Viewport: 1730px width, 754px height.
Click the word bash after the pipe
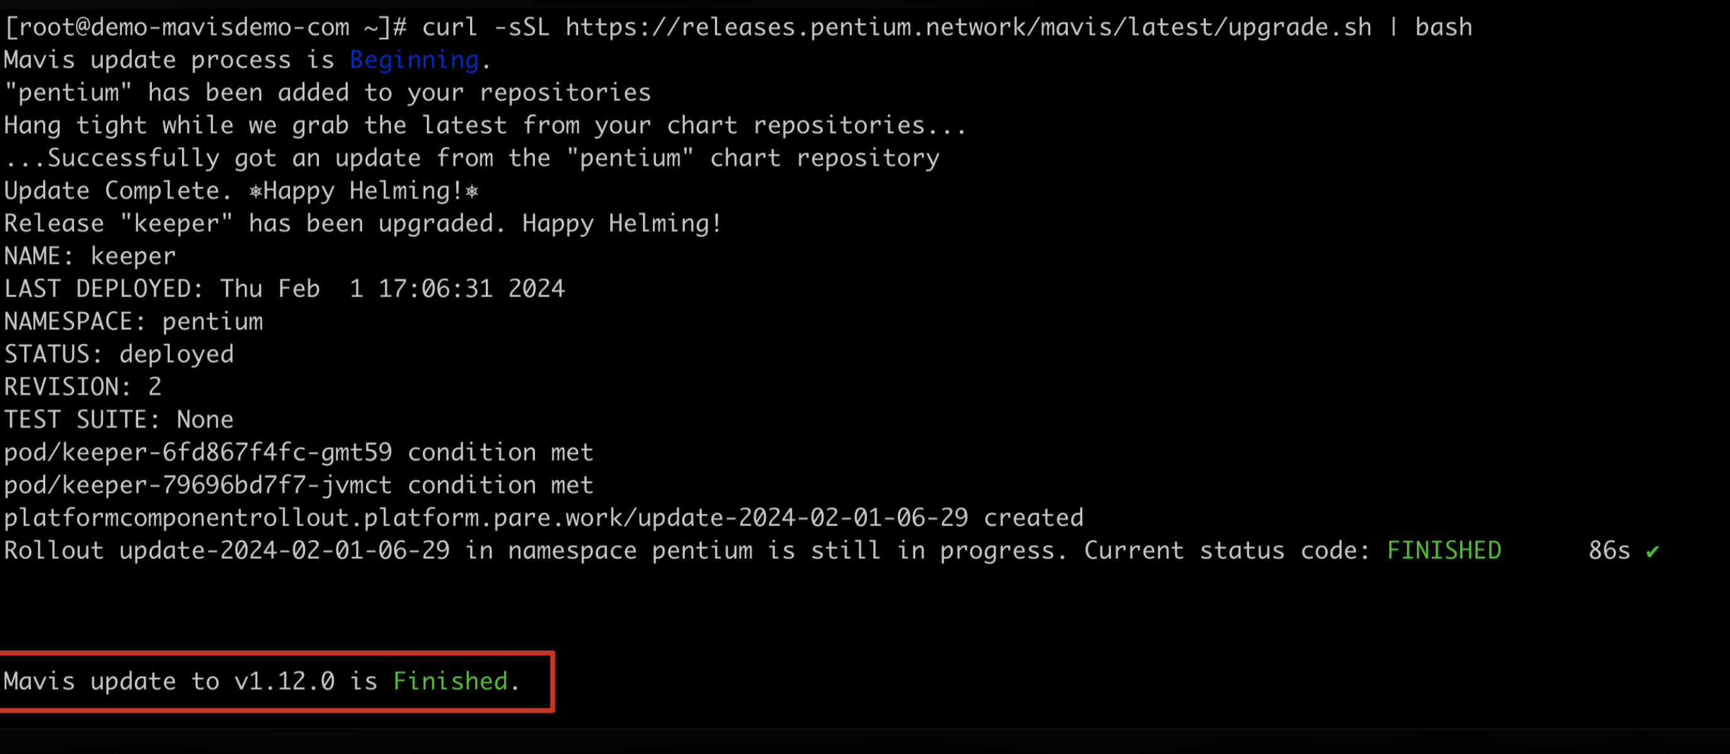pos(1443,28)
